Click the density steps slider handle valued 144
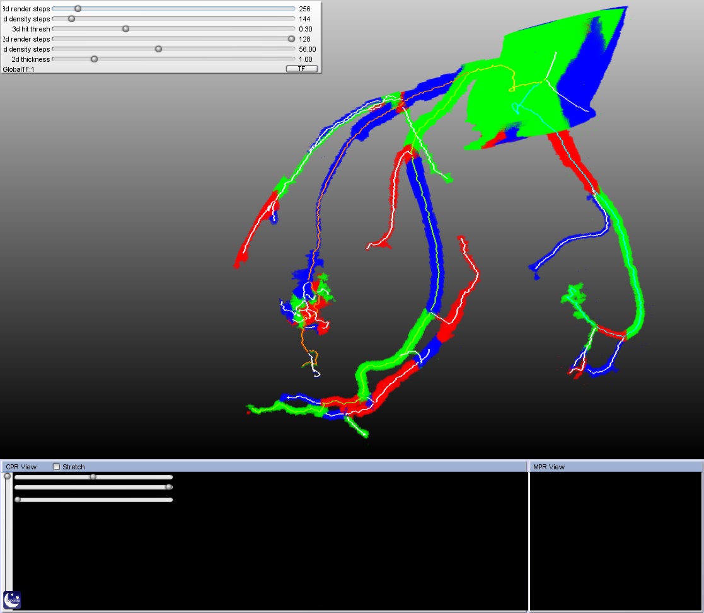 71,19
